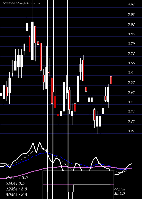Click the 3.53 price axis label
The height and width of the screenshot is (199, 142).
click(131, 82)
